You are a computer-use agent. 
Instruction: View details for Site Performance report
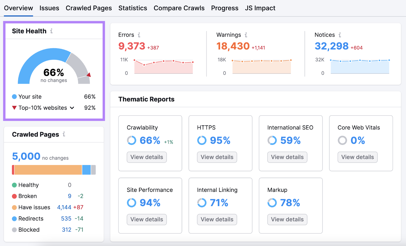coord(147,219)
